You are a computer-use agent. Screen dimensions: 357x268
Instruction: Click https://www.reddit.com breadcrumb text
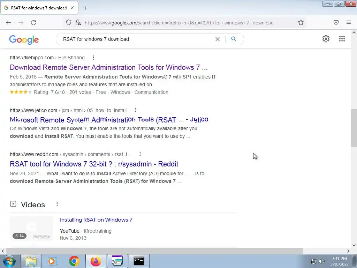pyautogui.click(x=34, y=154)
